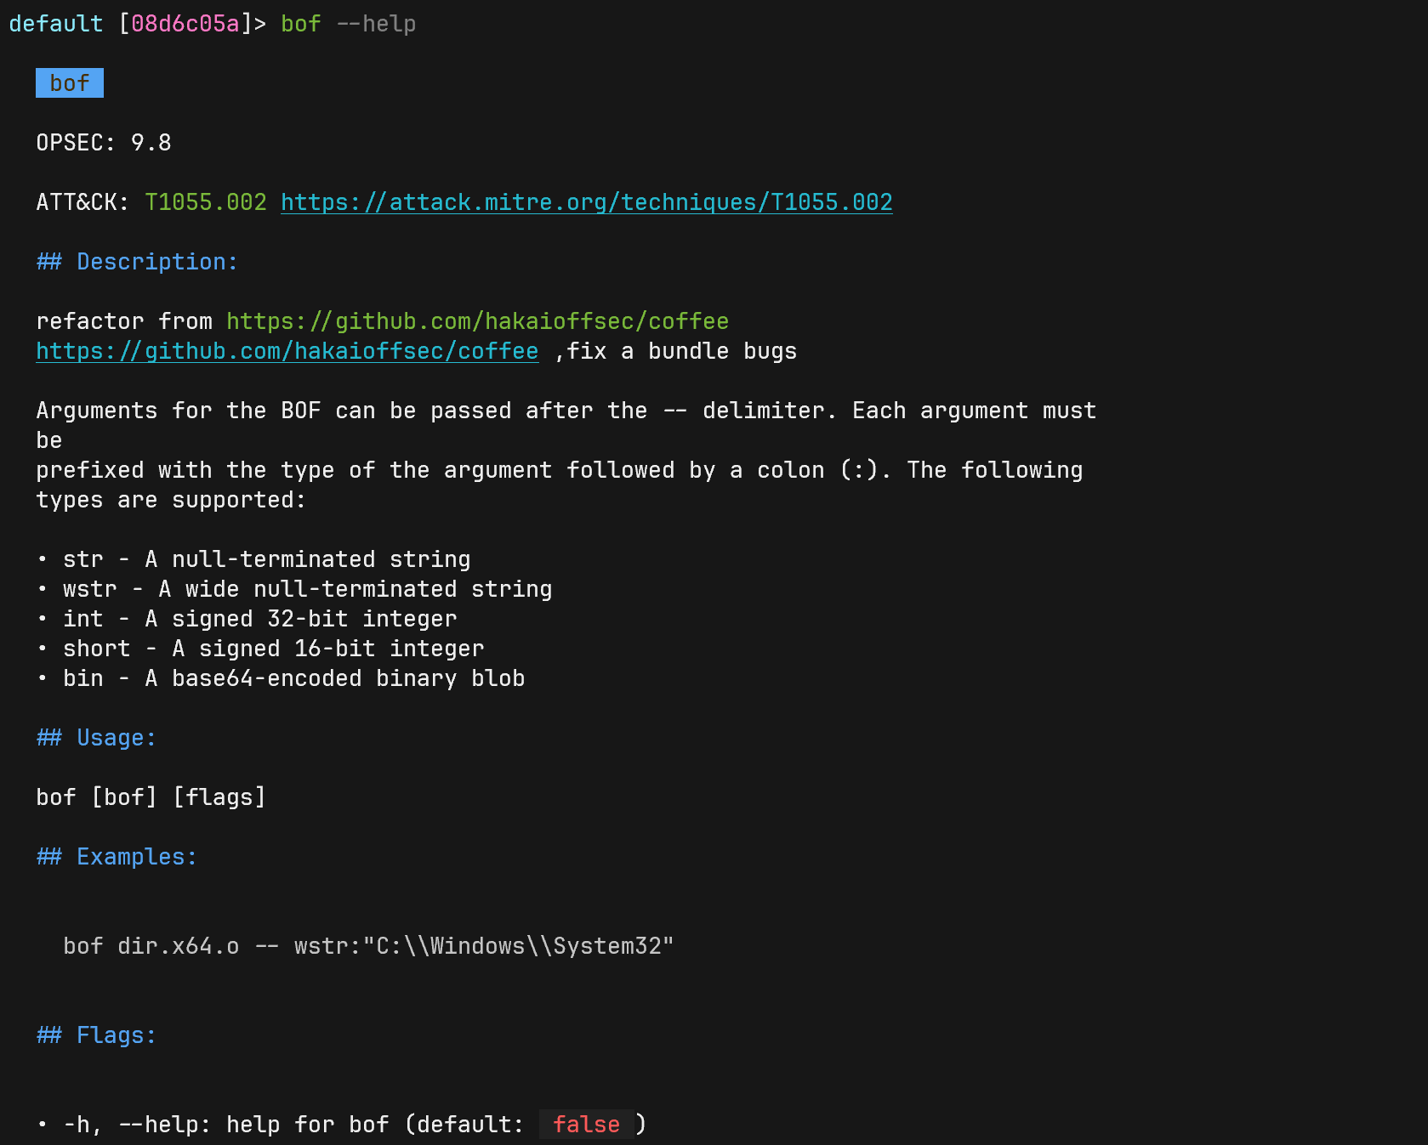
Task: Click the red false default value
Action: coord(586,1125)
